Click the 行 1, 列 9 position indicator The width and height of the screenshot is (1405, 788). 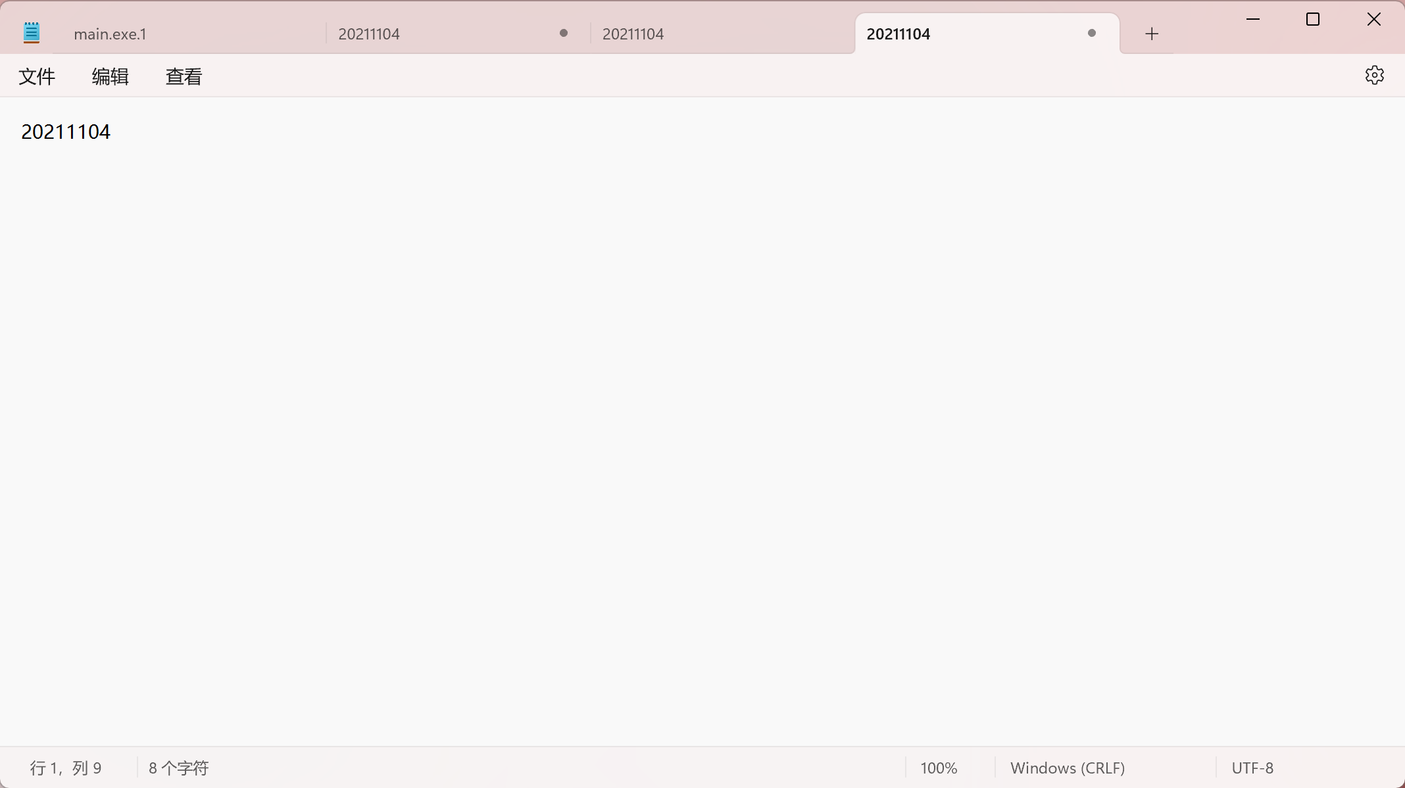click(66, 768)
